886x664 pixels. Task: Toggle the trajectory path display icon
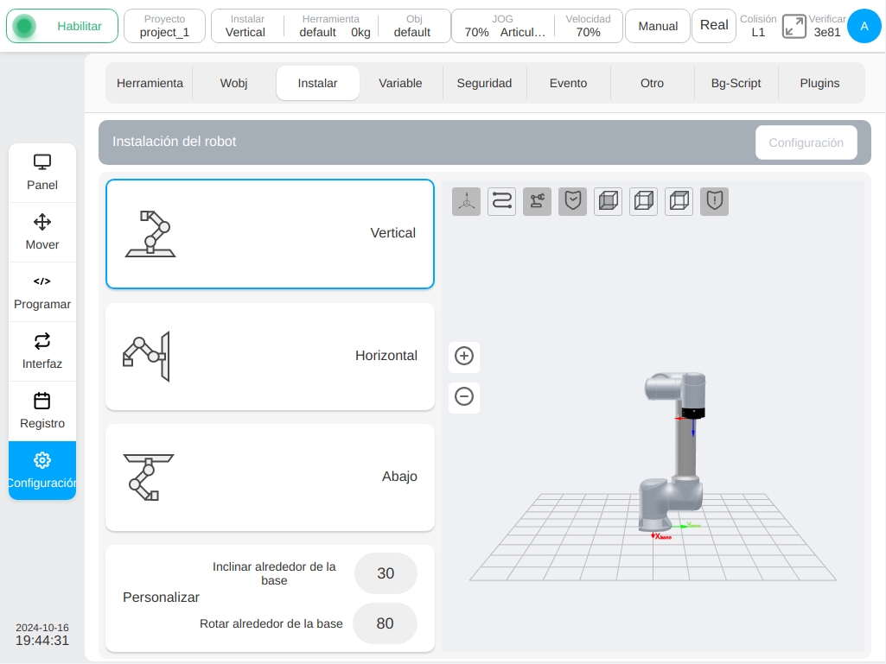point(501,201)
